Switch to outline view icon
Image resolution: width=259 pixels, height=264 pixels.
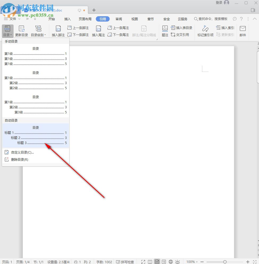(164, 262)
